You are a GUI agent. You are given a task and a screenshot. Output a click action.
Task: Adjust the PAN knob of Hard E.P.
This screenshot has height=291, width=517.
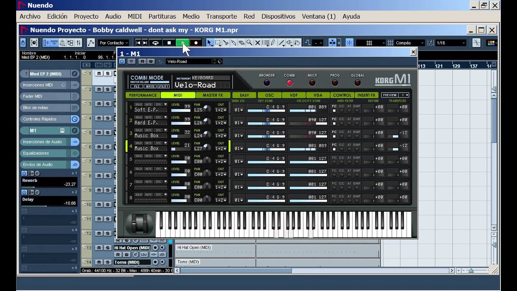click(207, 122)
